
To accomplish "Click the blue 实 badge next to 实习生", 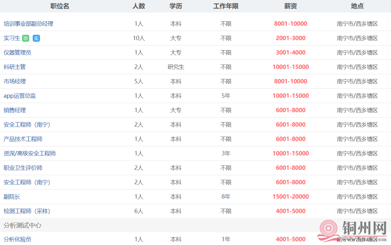I will point(36,38).
